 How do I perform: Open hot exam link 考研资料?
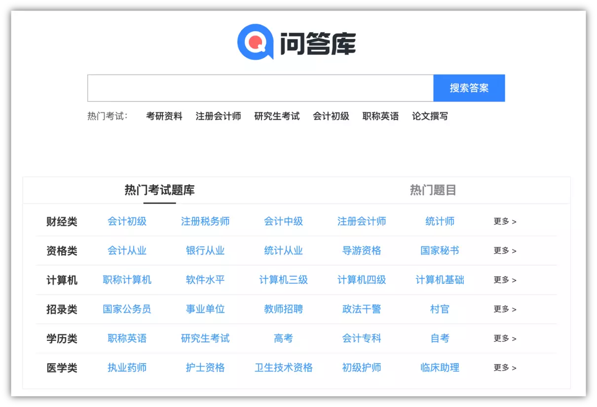(x=164, y=116)
